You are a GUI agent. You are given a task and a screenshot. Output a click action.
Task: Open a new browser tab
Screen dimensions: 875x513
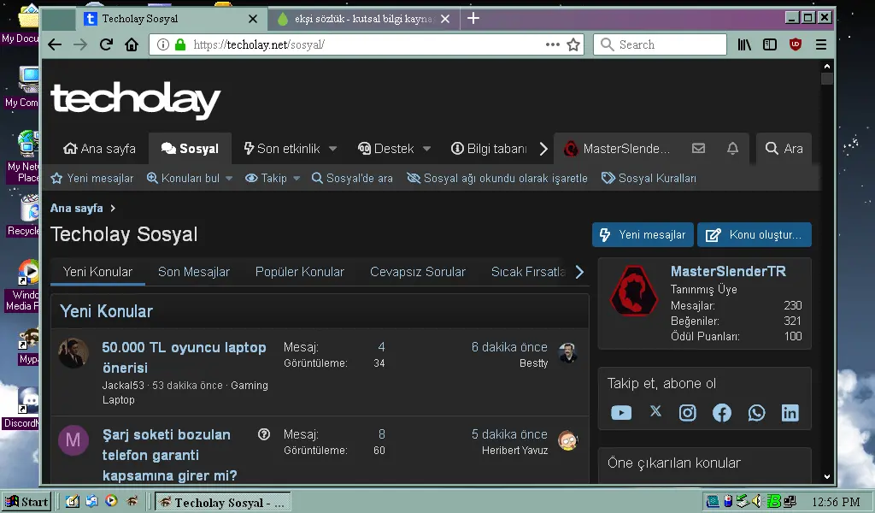(473, 19)
